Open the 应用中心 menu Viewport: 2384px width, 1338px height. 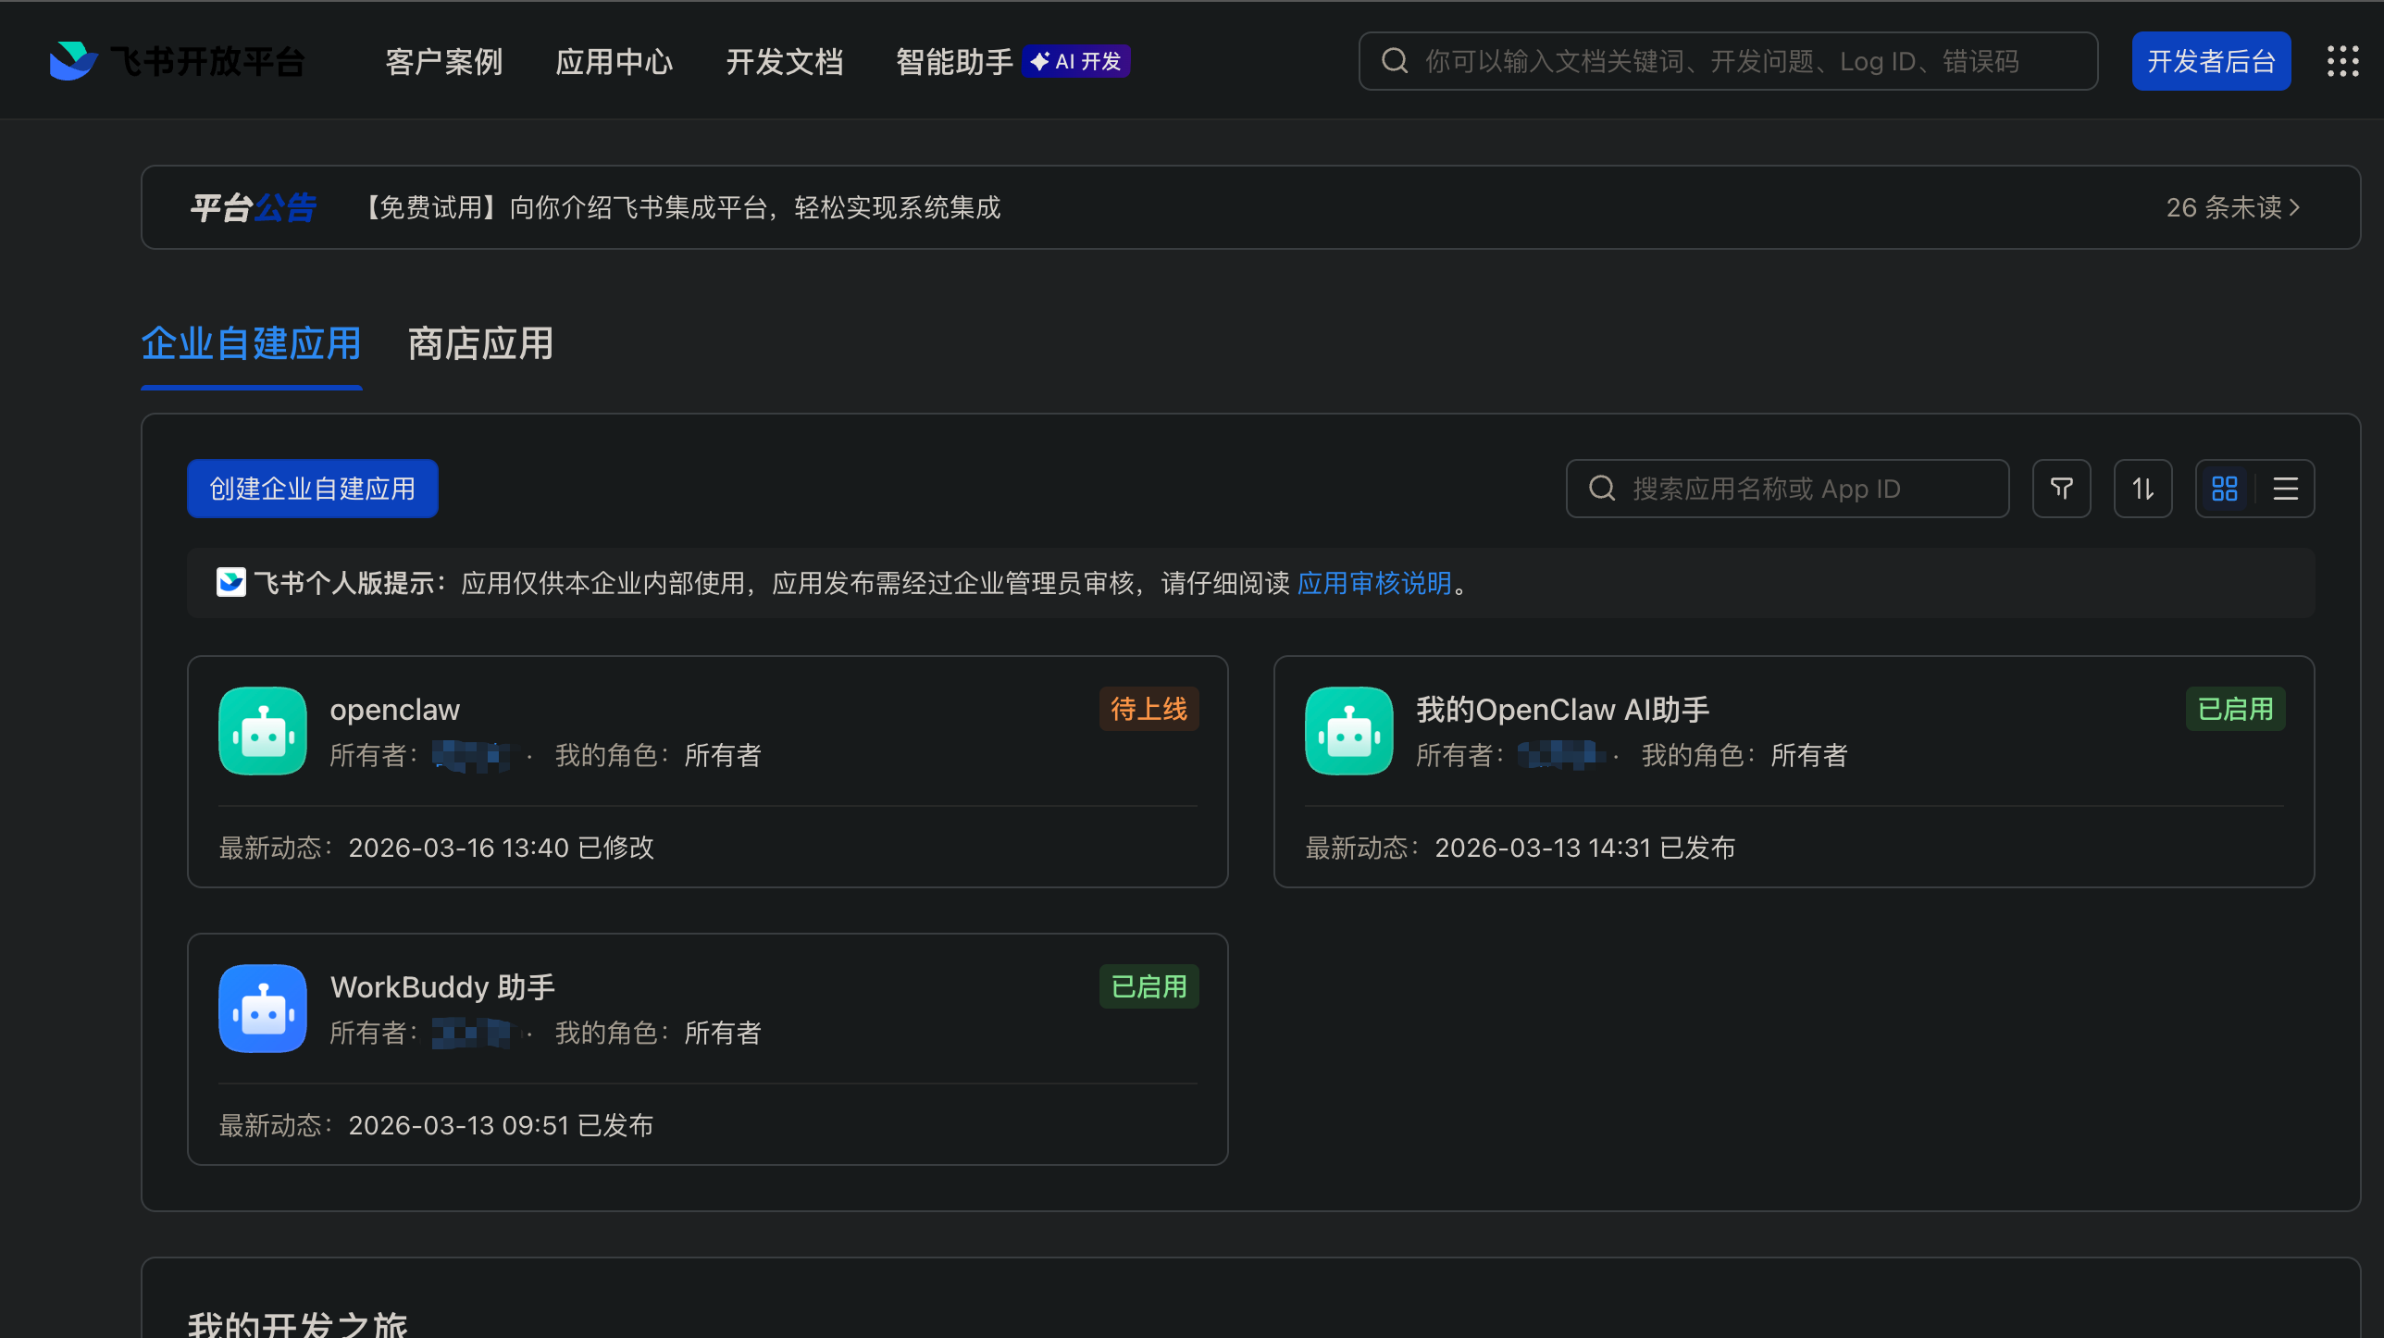(x=615, y=61)
